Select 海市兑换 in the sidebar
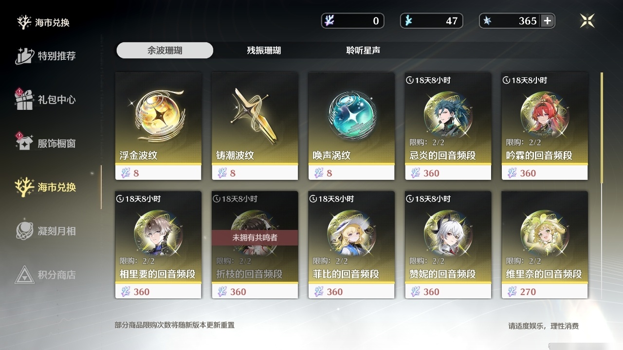Image resolution: width=623 pixels, height=350 pixels. tap(46, 187)
